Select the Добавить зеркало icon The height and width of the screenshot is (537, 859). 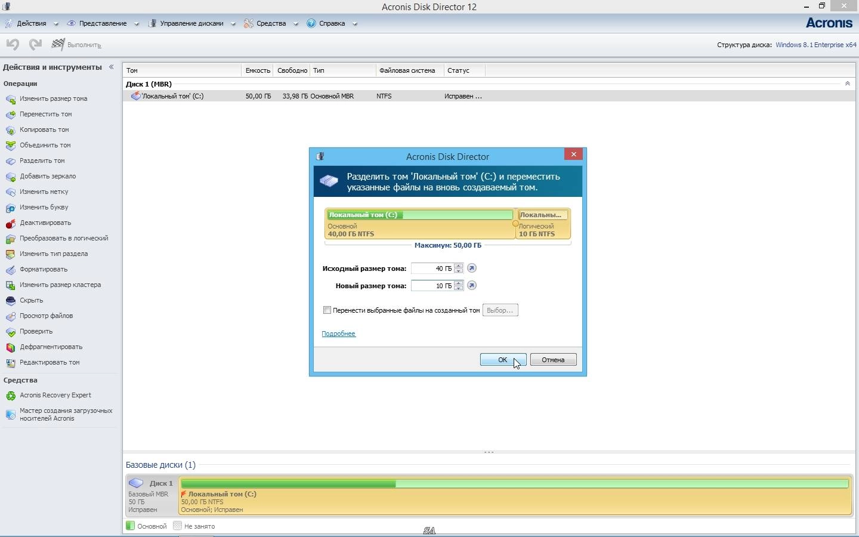click(x=10, y=177)
